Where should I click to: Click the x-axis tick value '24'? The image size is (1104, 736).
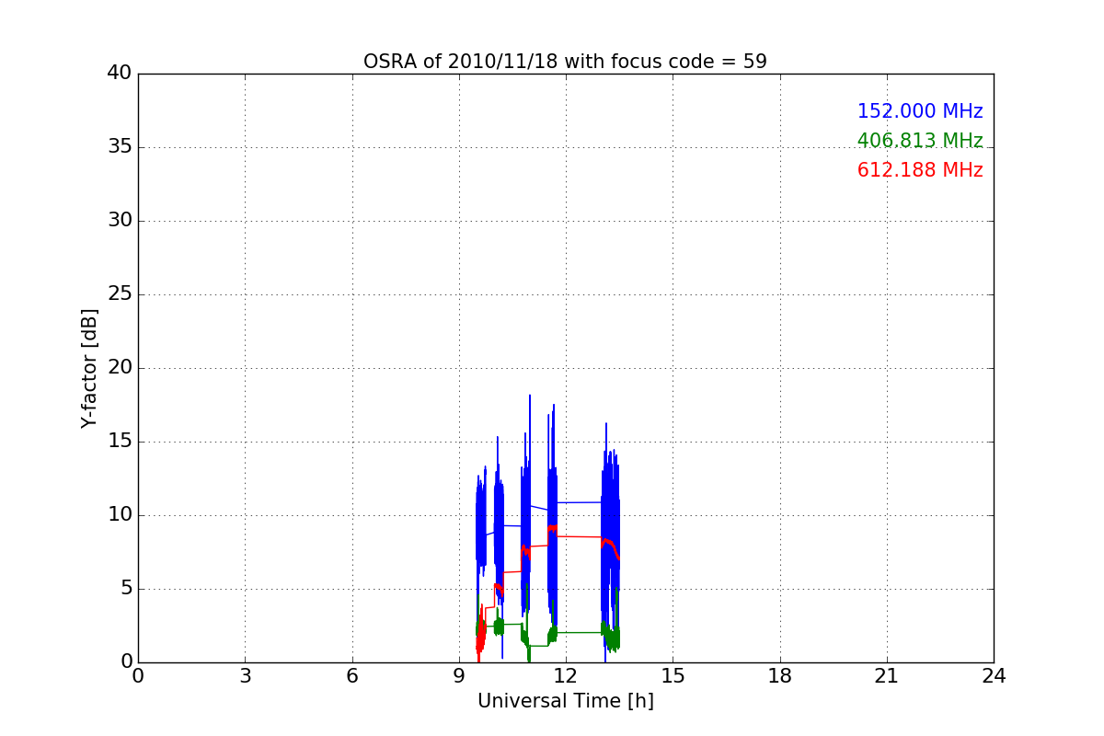coord(994,676)
